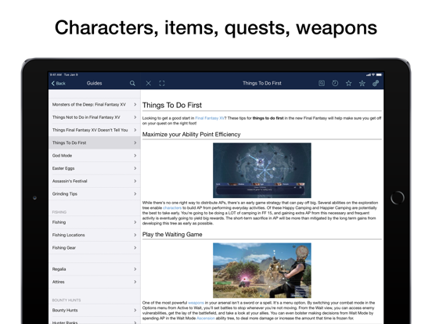
Task: Expand chevron on Easter Eggs row
Action: point(135,168)
